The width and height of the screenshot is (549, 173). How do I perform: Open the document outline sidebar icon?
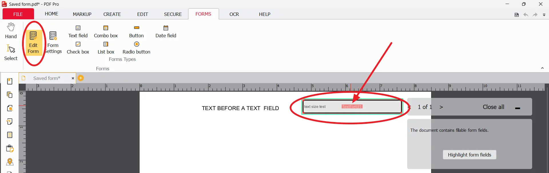(x=10, y=135)
